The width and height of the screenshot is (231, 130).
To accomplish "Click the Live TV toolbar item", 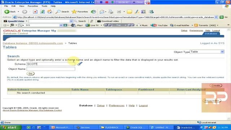I will tap(92, 25).
